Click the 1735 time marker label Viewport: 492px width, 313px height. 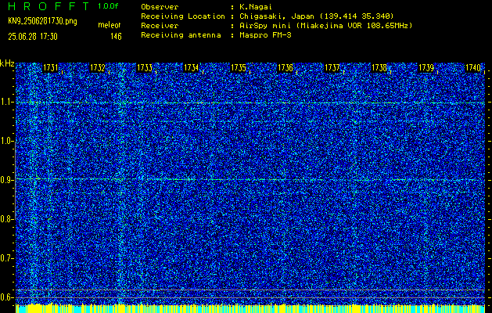pyautogui.click(x=238, y=68)
